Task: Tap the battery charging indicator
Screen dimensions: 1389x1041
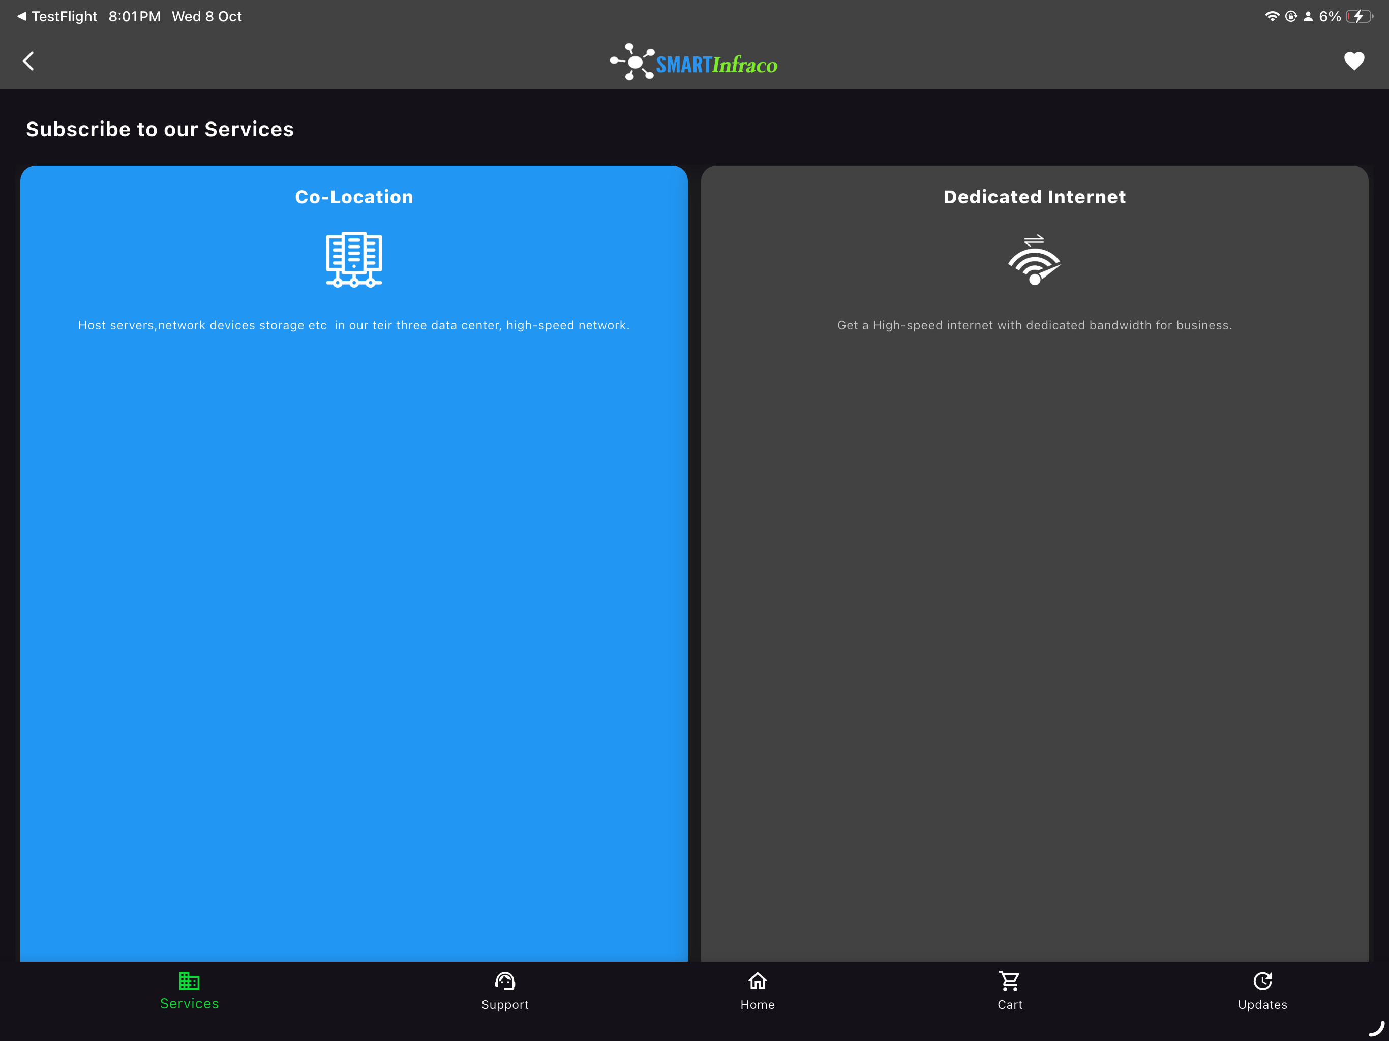Action: tap(1359, 16)
